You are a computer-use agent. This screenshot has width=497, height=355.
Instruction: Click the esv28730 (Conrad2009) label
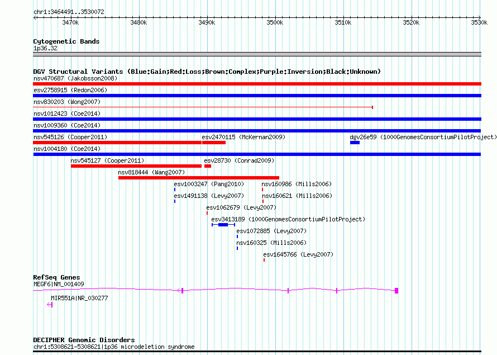tap(240, 160)
